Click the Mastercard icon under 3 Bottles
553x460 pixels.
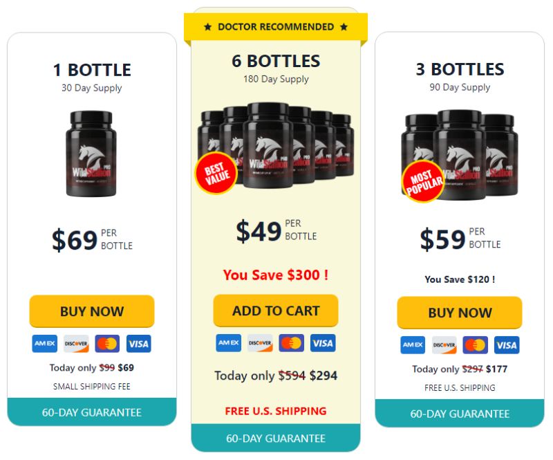click(x=475, y=345)
